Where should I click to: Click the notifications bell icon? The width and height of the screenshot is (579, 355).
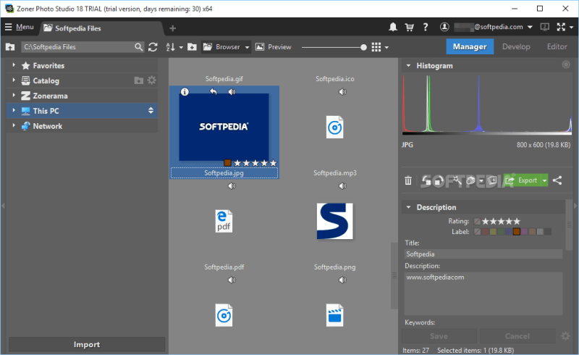pyautogui.click(x=393, y=28)
